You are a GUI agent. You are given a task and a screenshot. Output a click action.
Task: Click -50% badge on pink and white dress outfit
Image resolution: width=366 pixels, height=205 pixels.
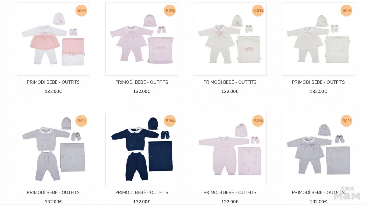click(81, 11)
